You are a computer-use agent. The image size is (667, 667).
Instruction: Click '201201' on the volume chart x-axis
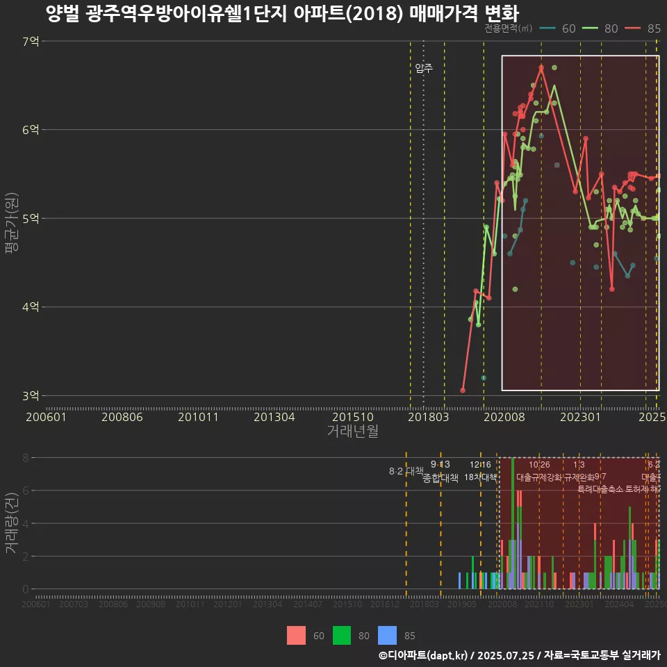pyautogui.click(x=228, y=604)
